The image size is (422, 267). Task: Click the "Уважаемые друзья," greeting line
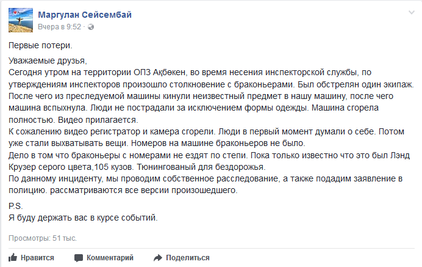tap(48, 60)
